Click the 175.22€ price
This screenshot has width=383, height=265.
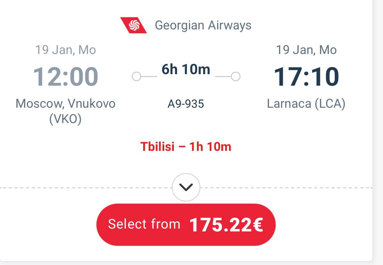pos(226,225)
